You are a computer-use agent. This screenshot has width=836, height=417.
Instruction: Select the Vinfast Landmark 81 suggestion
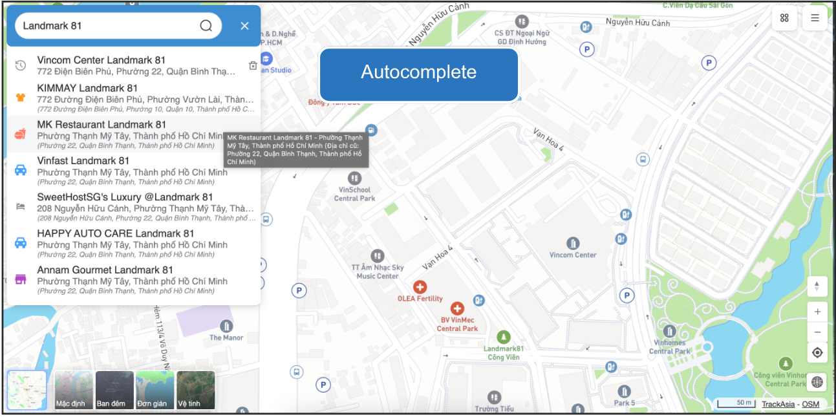click(134, 170)
